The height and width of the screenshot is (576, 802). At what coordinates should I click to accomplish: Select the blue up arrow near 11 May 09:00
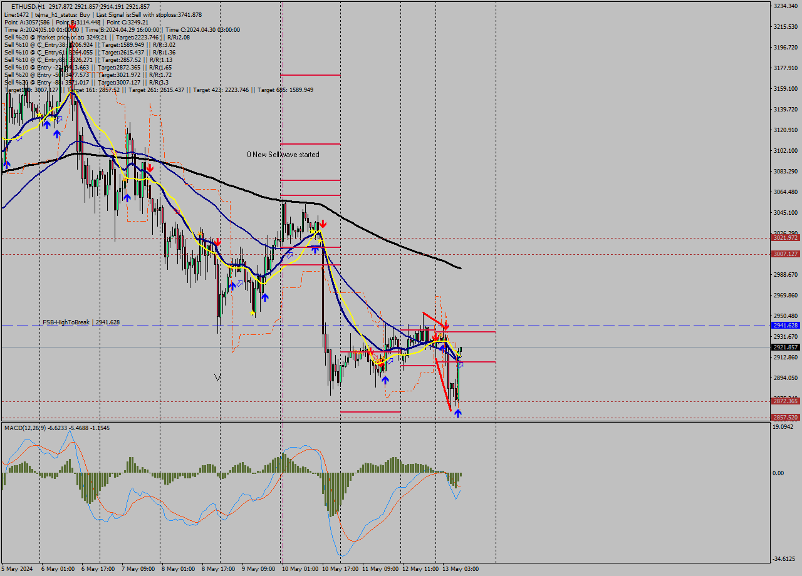click(385, 378)
